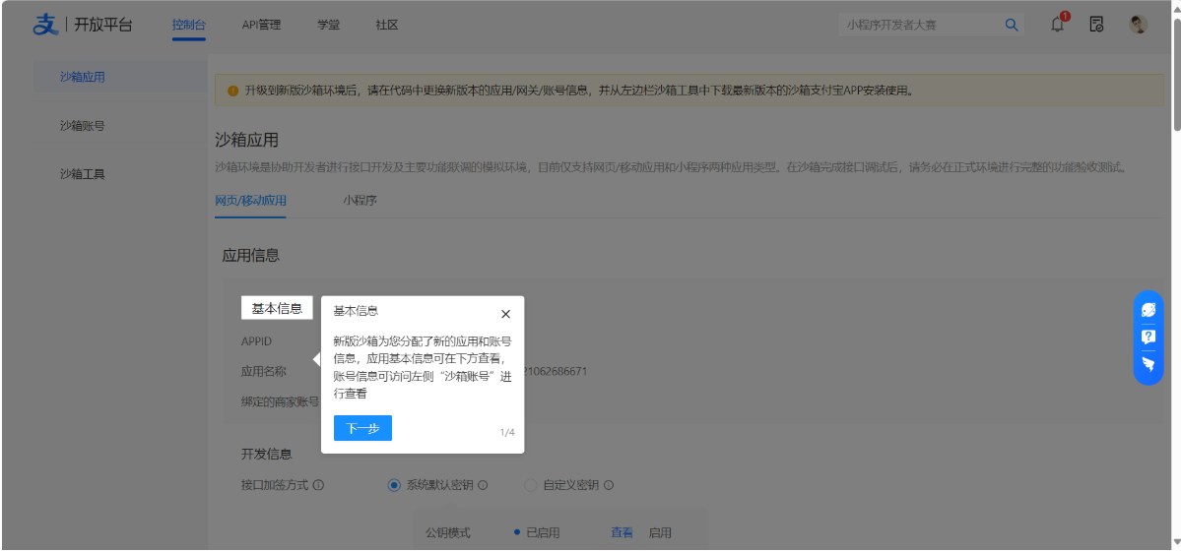Screen dimensions: 1181x553
Task: Click the highlighted 基本信息 heading box
Action: click(x=277, y=308)
